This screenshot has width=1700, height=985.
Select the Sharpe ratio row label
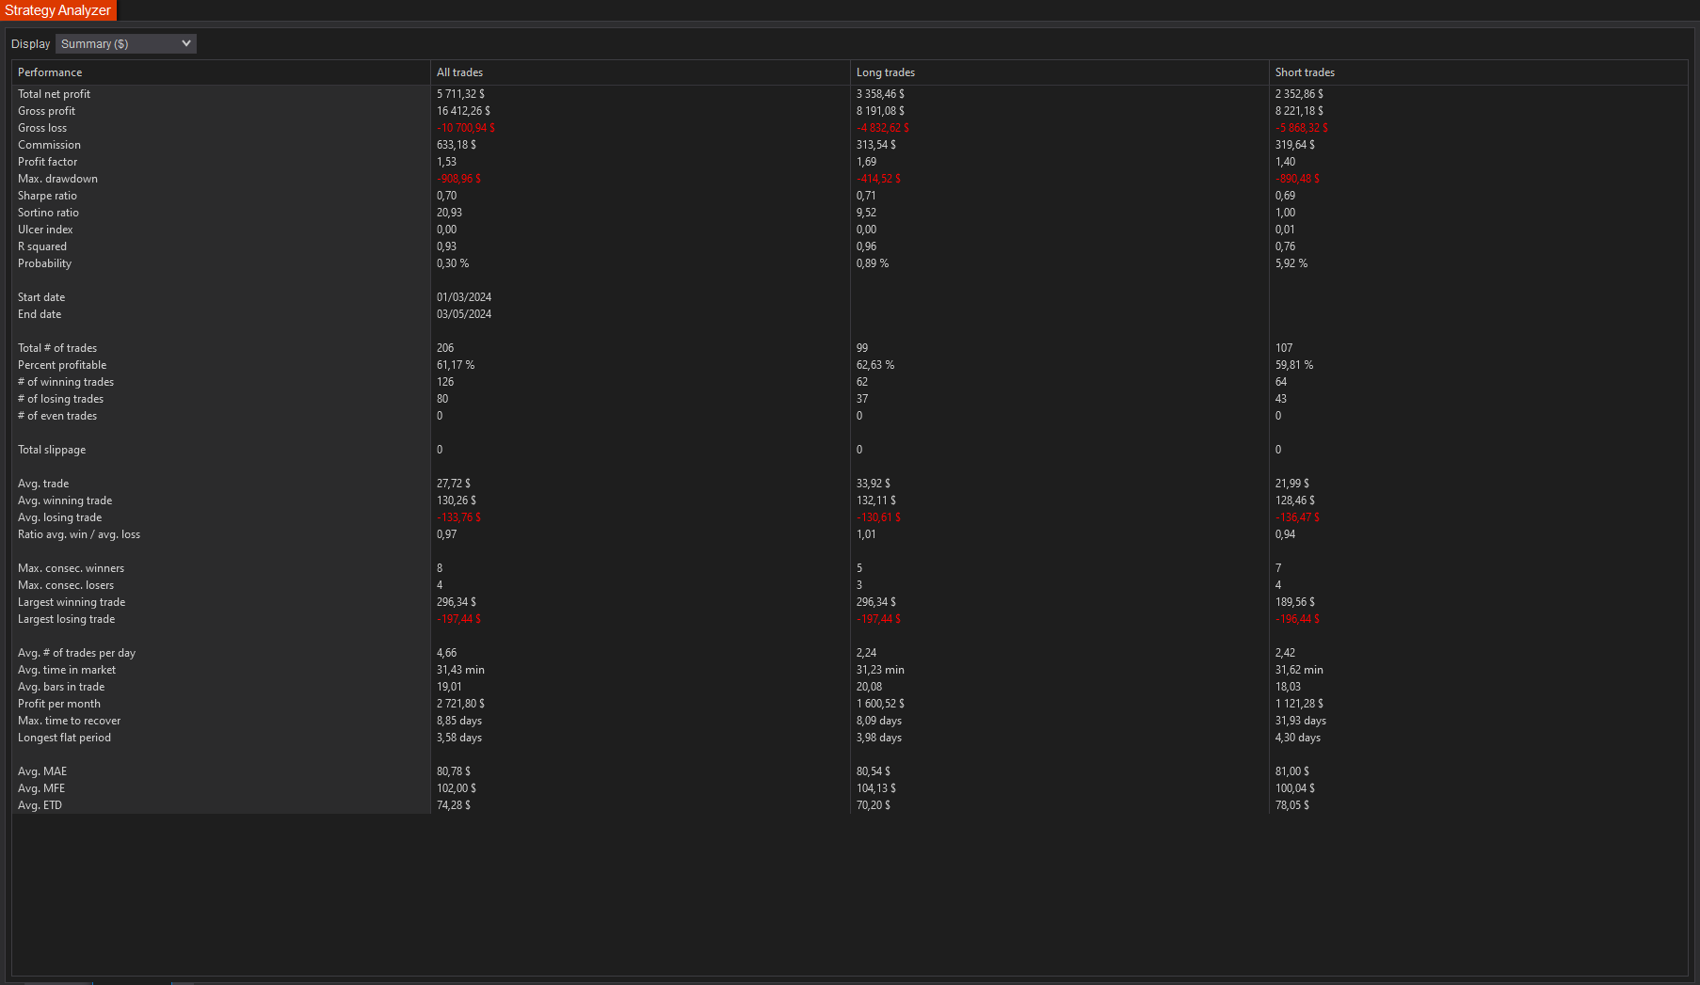coord(47,196)
